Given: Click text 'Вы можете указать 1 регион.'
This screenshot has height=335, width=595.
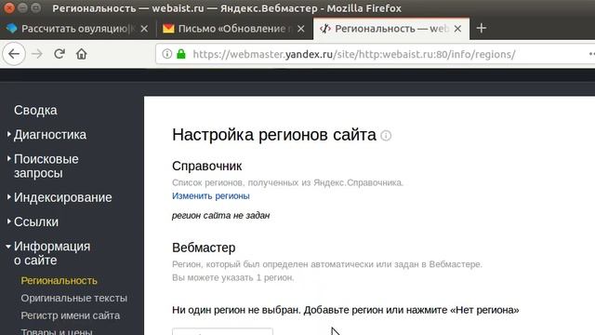Looking at the screenshot, I should [x=233, y=277].
